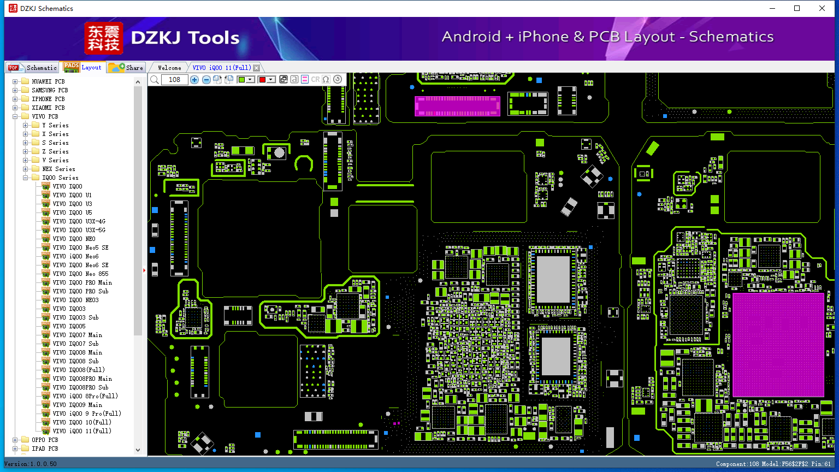Click the PADS icon beside VIVO IQOO U5
839x472 pixels.
point(46,213)
